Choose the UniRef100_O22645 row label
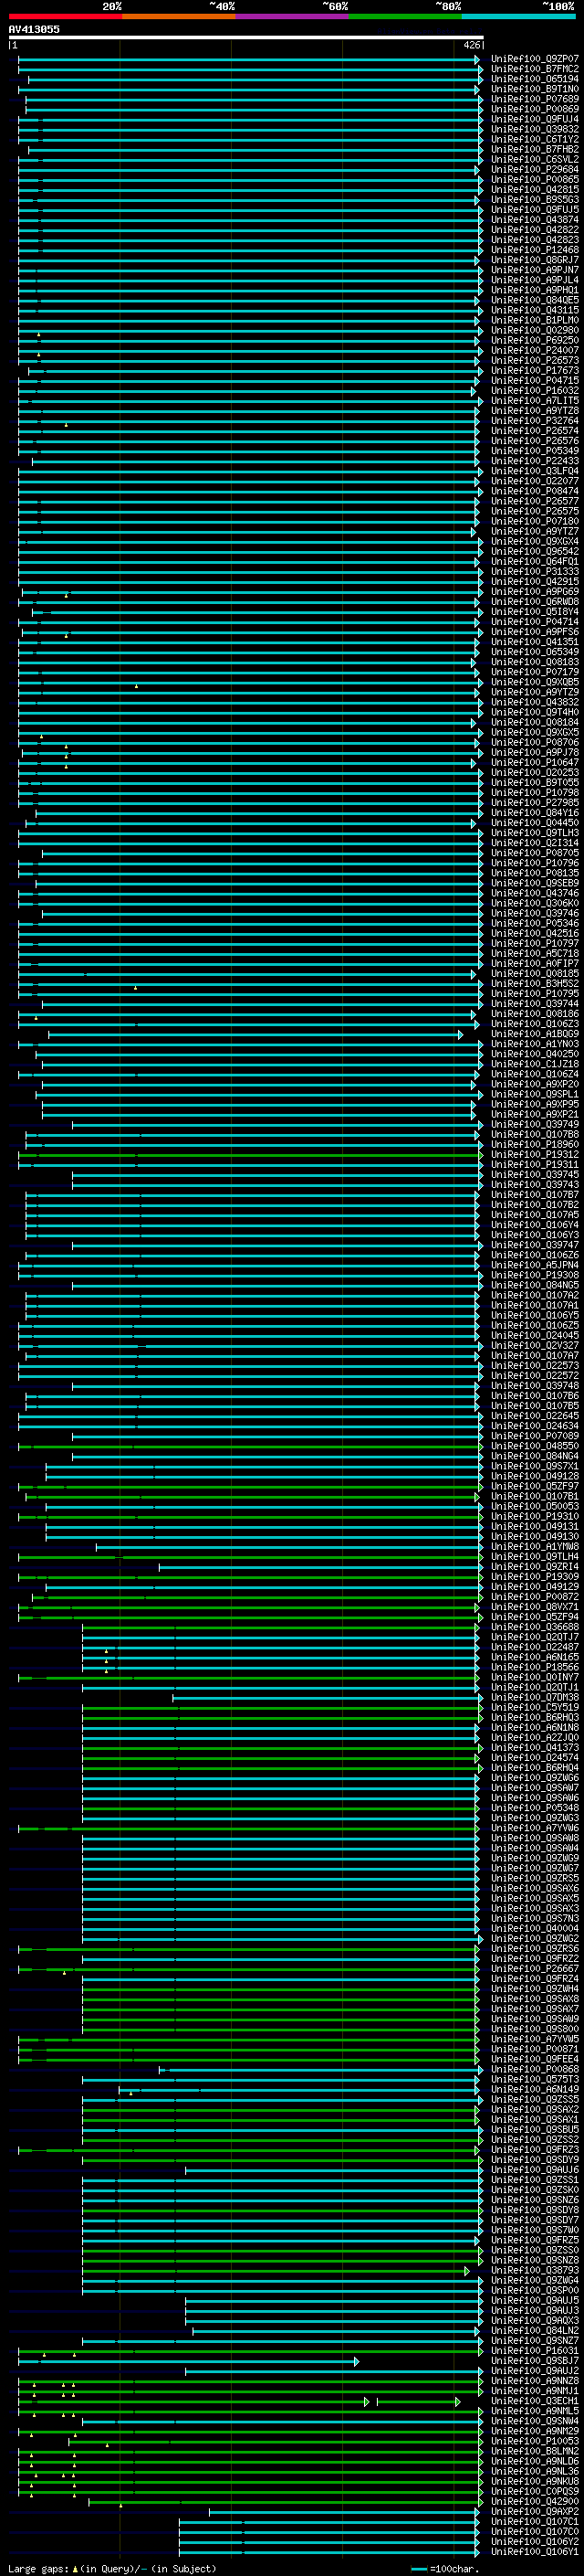 click(534, 1415)
